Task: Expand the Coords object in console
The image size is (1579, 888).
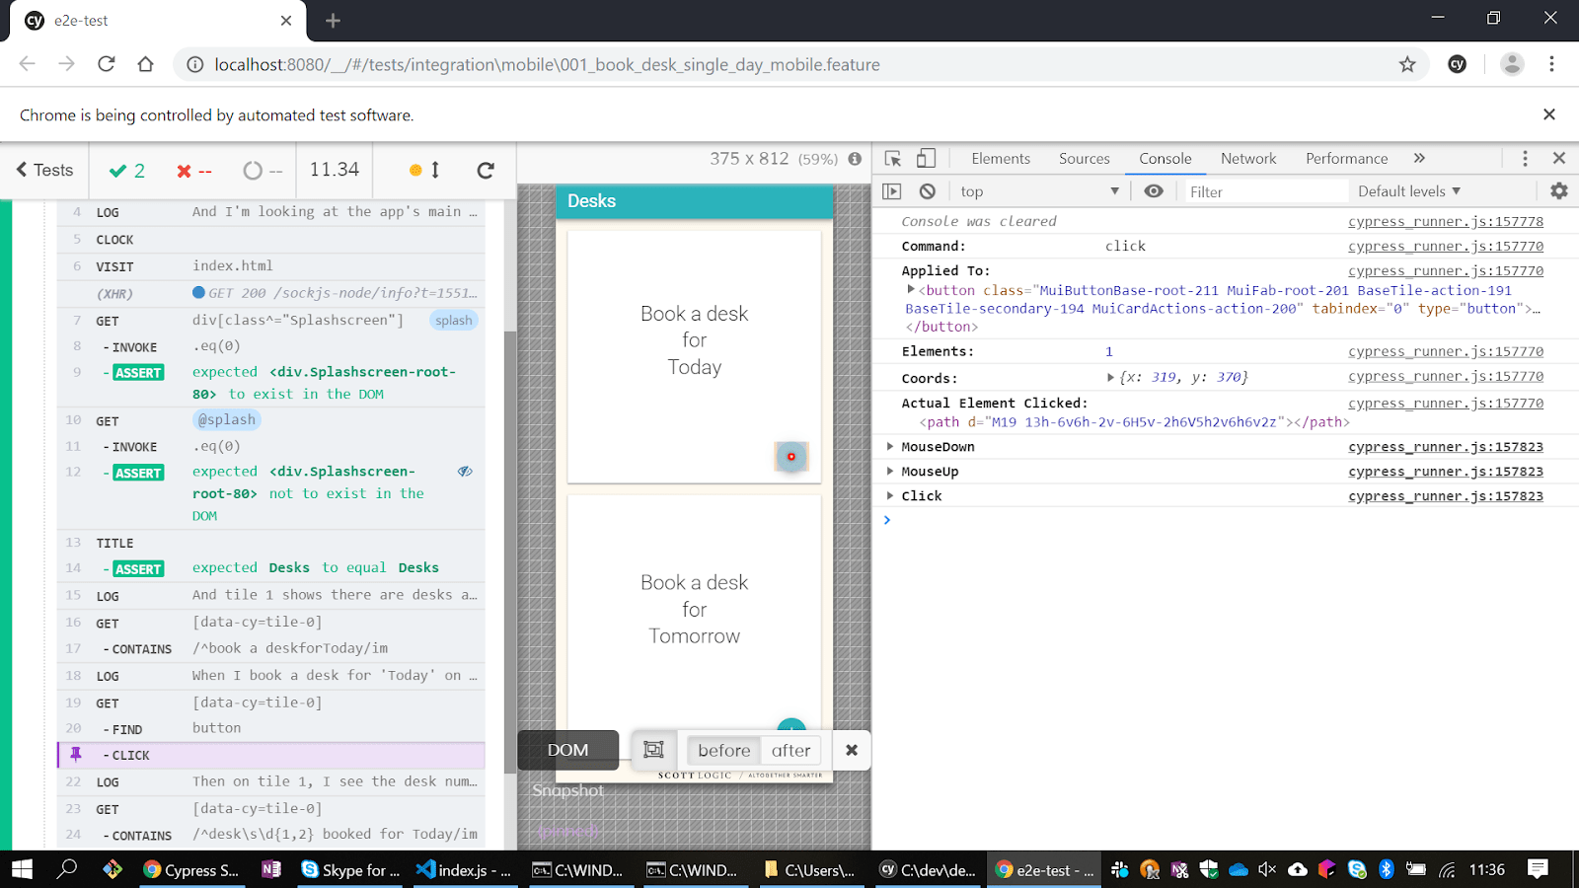Action: (1110, 377)
